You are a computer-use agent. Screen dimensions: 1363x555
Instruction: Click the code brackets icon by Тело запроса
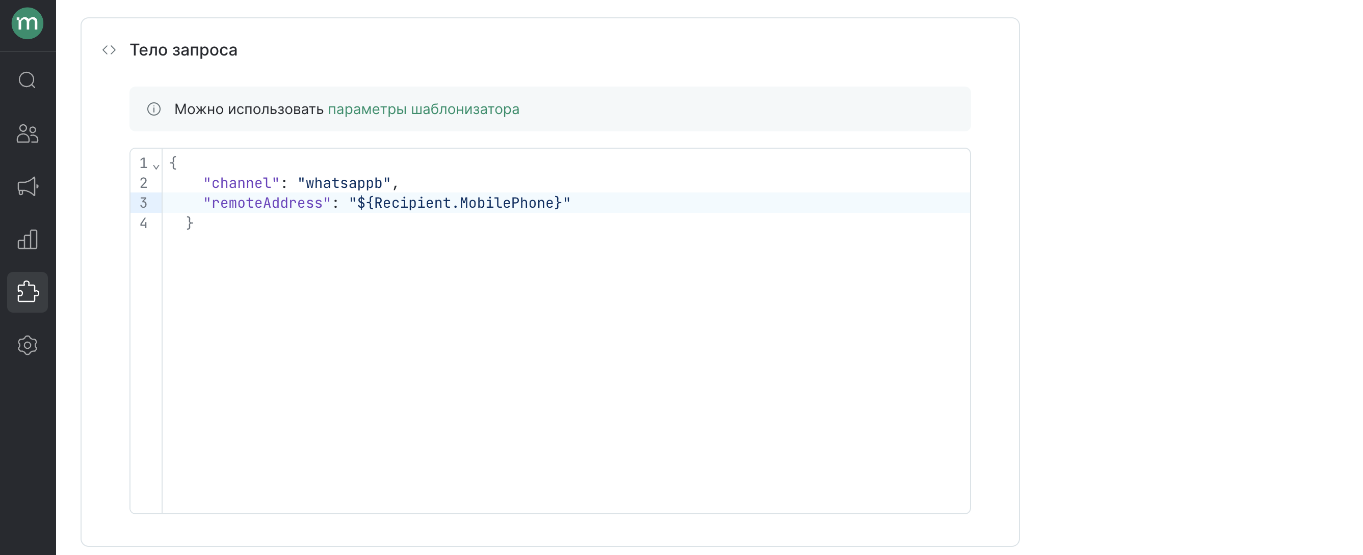click(x=109, y=50)
